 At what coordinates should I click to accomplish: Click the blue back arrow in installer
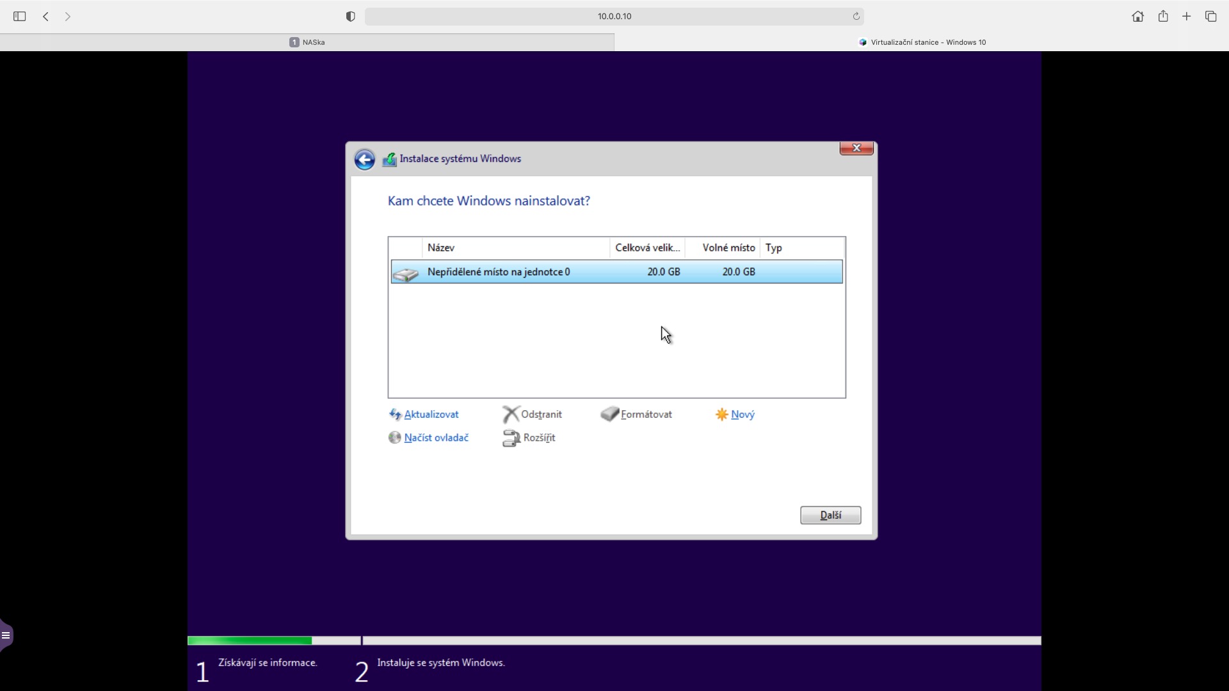pos(364,159)
